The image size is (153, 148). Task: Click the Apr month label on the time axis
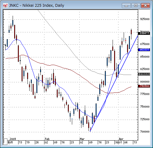tap(121, 139)
